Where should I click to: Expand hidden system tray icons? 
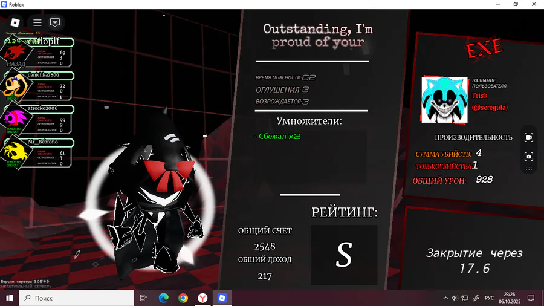click(445, 298)
